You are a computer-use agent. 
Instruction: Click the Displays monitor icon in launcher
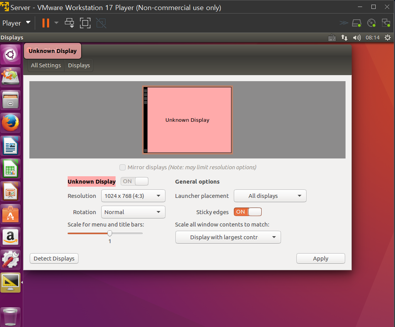(10, 283)
